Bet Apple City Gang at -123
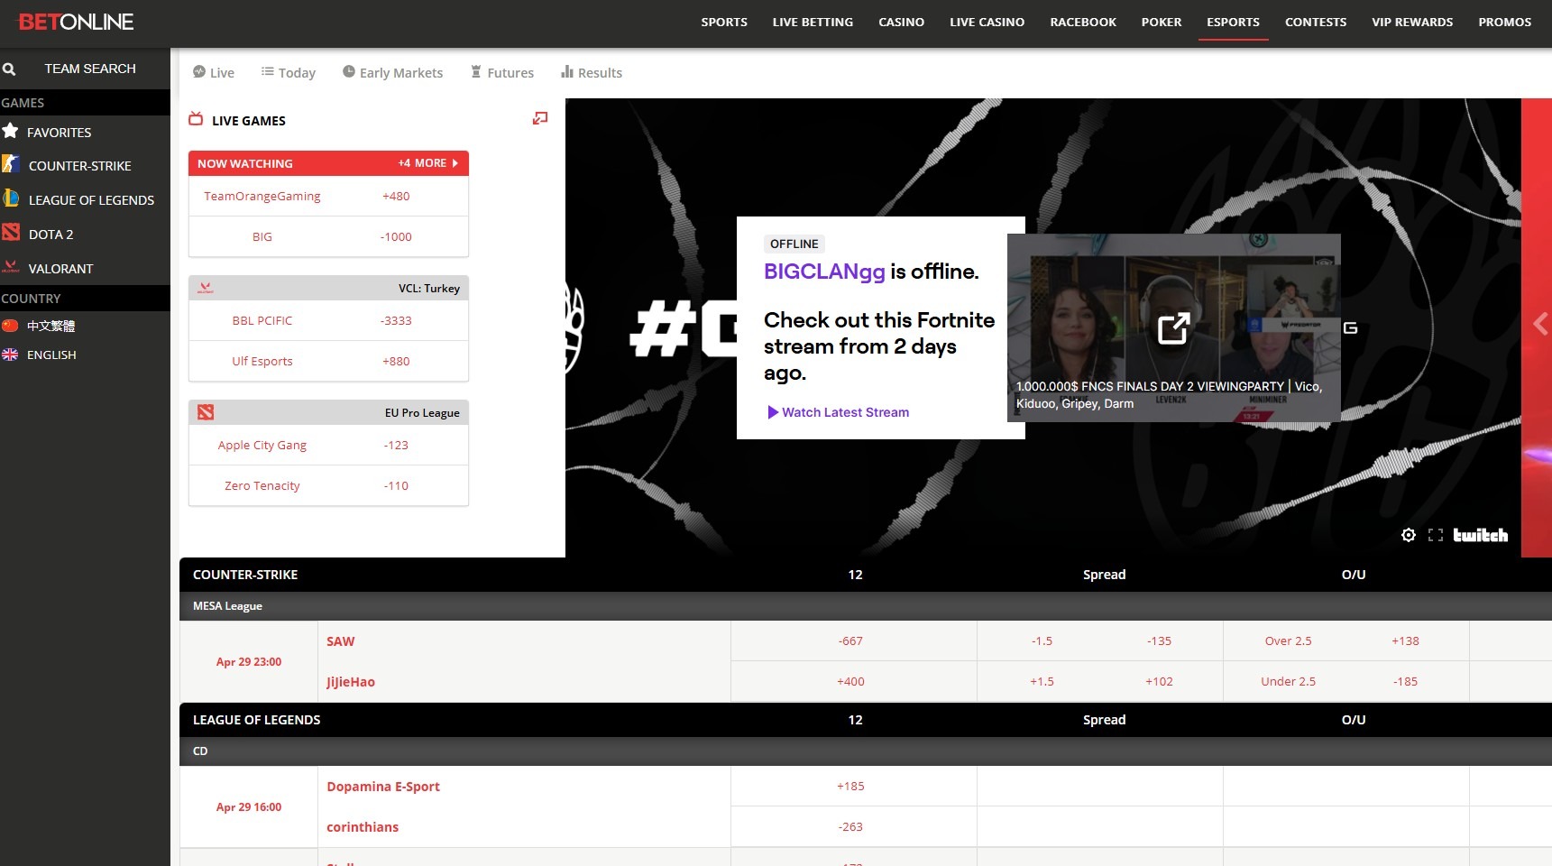The height and width of the screenshot is (866, 1552). click(x=396, y=445)
